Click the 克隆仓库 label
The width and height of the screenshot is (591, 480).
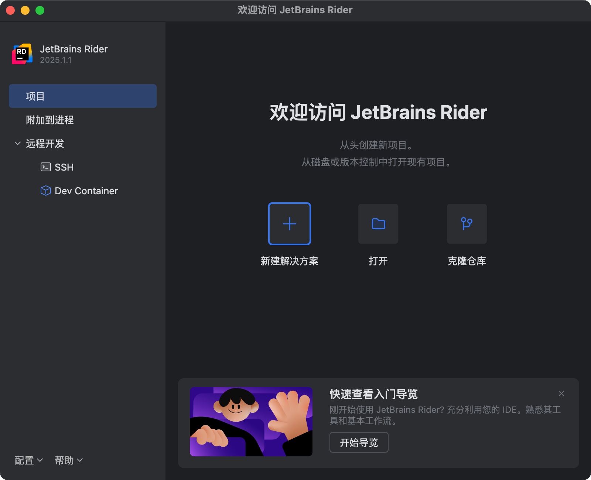coord(467,261)
